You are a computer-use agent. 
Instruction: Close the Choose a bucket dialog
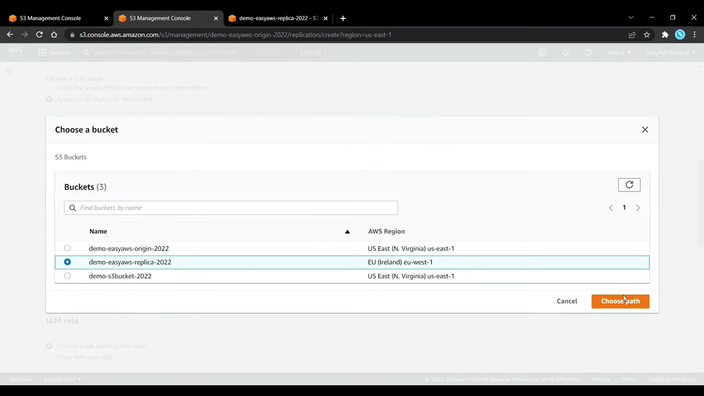coord(645,129)
